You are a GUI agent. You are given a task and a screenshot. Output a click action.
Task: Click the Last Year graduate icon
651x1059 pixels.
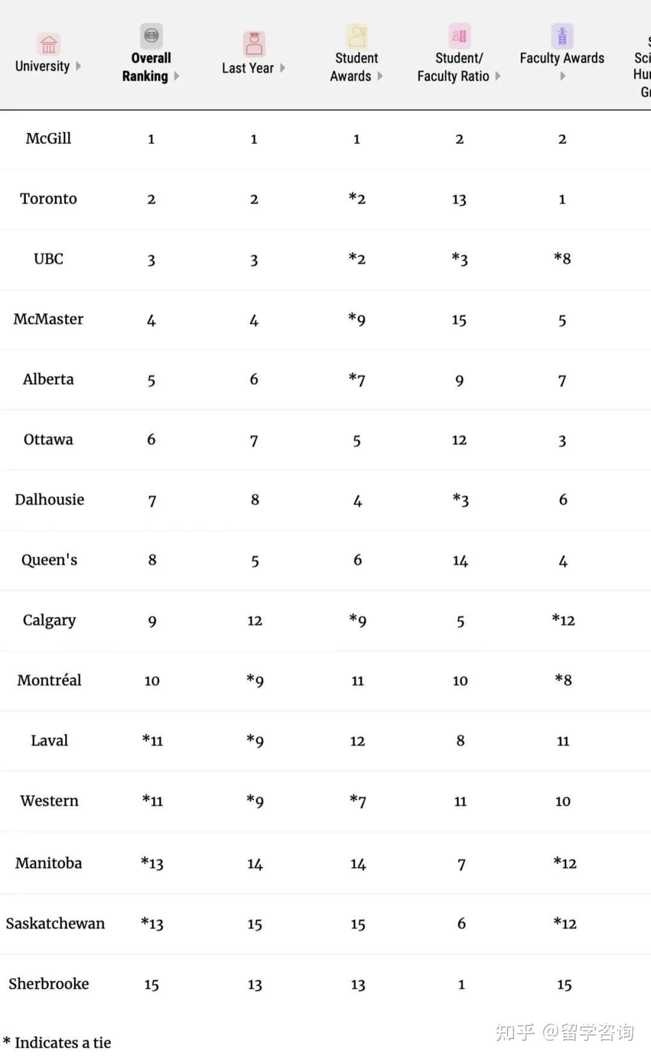pos(254,44)
